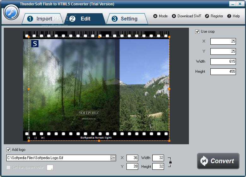Edit the logo Y position field

[132, 166]
